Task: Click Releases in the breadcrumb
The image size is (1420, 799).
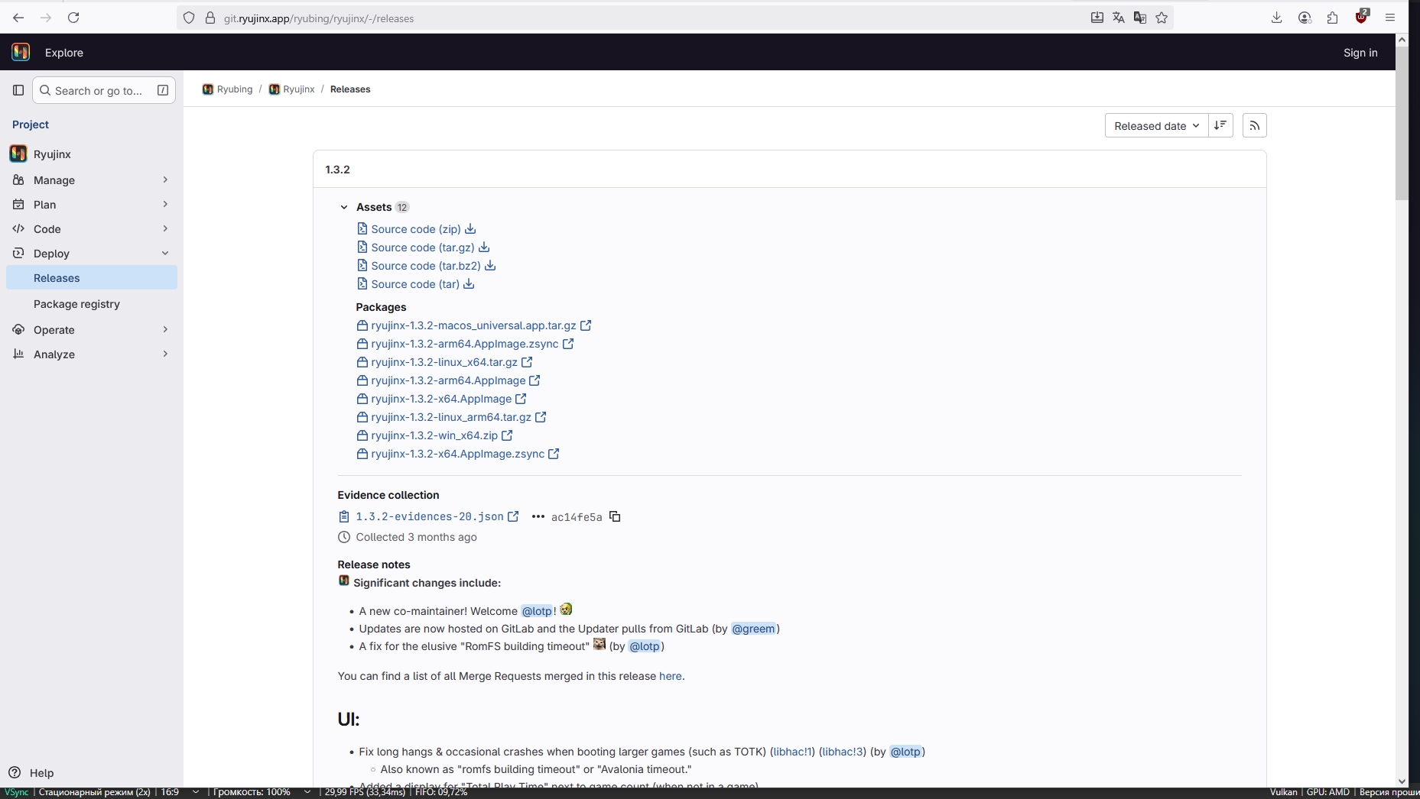Action: pos(350,89)
